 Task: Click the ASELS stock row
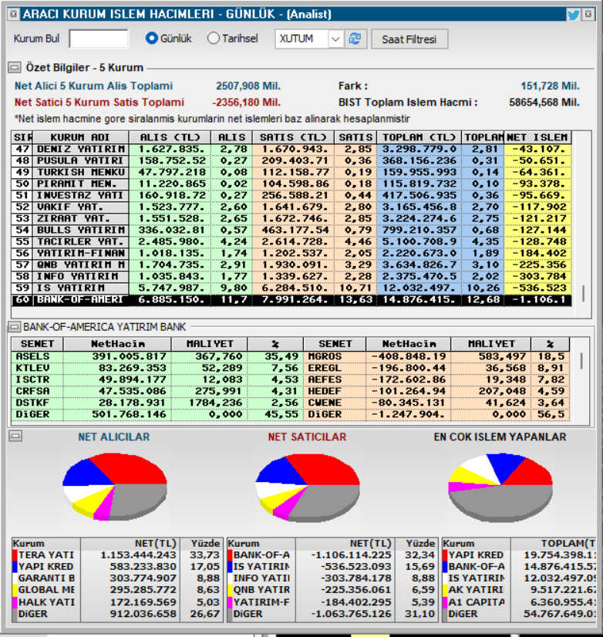pyautogui.click(x=157, y=357)
